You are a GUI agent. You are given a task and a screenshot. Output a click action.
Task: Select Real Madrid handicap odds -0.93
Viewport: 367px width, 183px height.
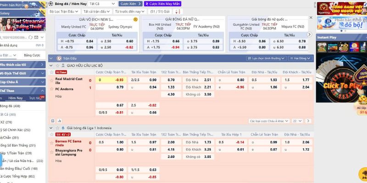tap(111, 80)
